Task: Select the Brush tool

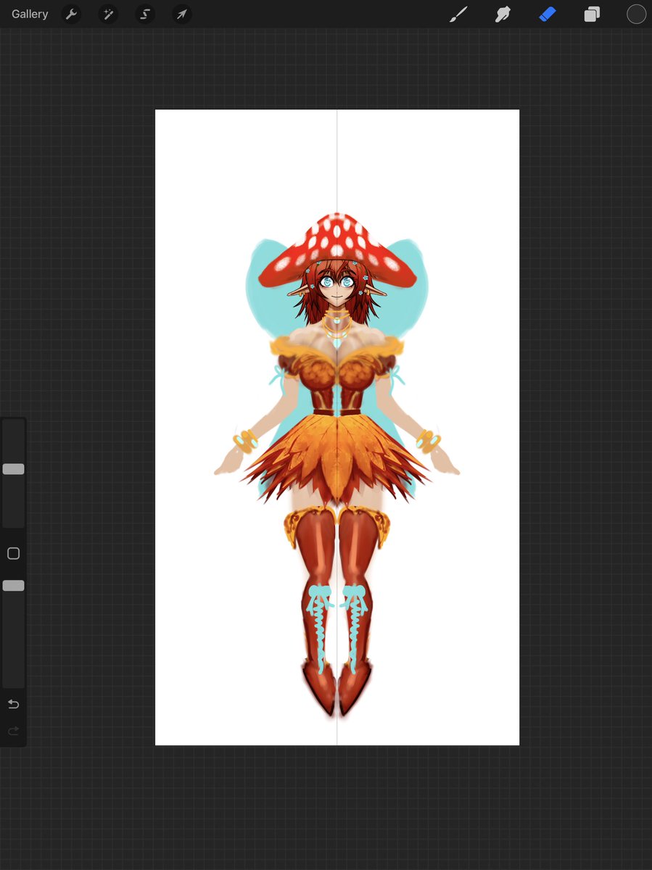Action: [458, 14]
